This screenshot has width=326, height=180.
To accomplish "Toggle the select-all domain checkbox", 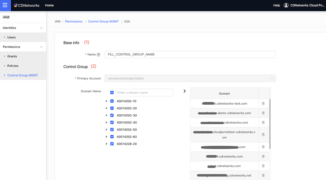I will (112, 93).
